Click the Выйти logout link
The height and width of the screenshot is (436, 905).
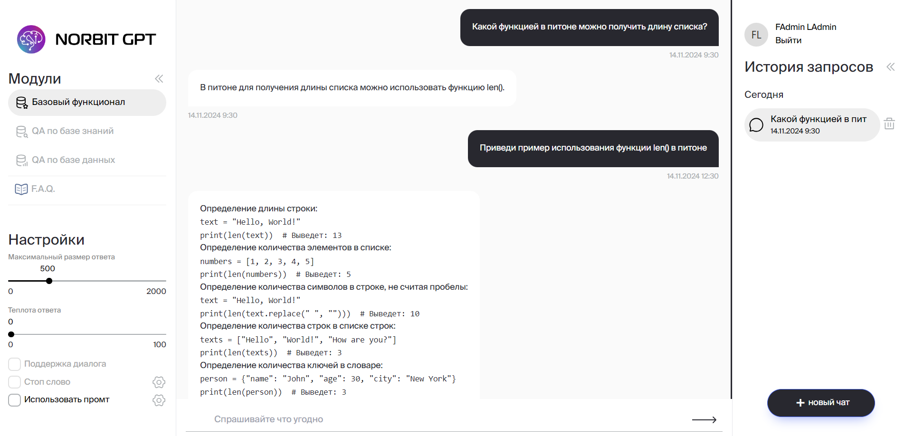788,40
